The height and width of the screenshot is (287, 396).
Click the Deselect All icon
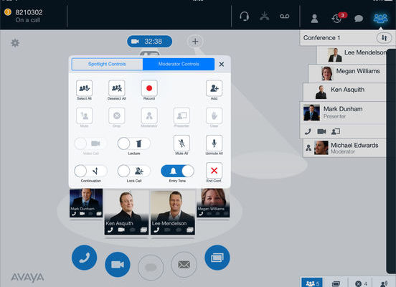pos(117,88)
